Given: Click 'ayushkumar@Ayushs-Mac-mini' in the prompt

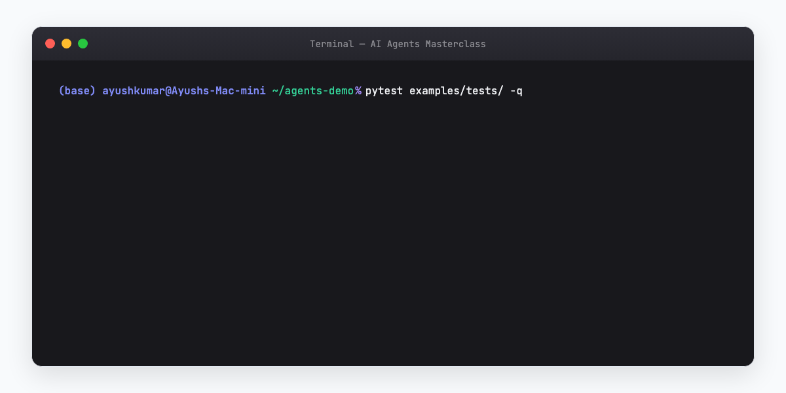Looking at the screenshot, I should pos(184,90).
